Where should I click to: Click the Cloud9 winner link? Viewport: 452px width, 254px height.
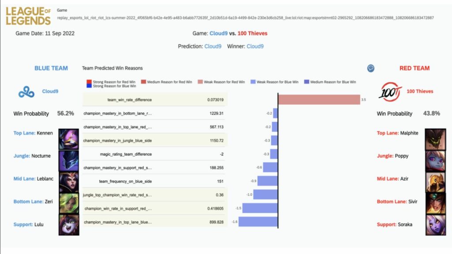pyautogui.click(x=255, y=46)
